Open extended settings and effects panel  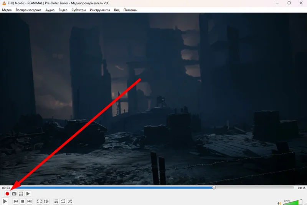click(46, 201)
